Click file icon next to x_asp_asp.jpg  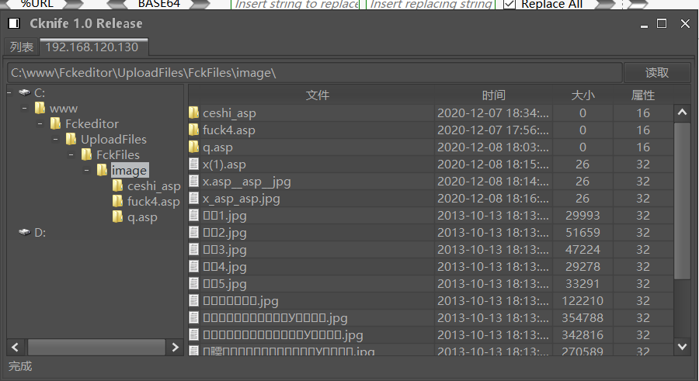click(194, 198)
